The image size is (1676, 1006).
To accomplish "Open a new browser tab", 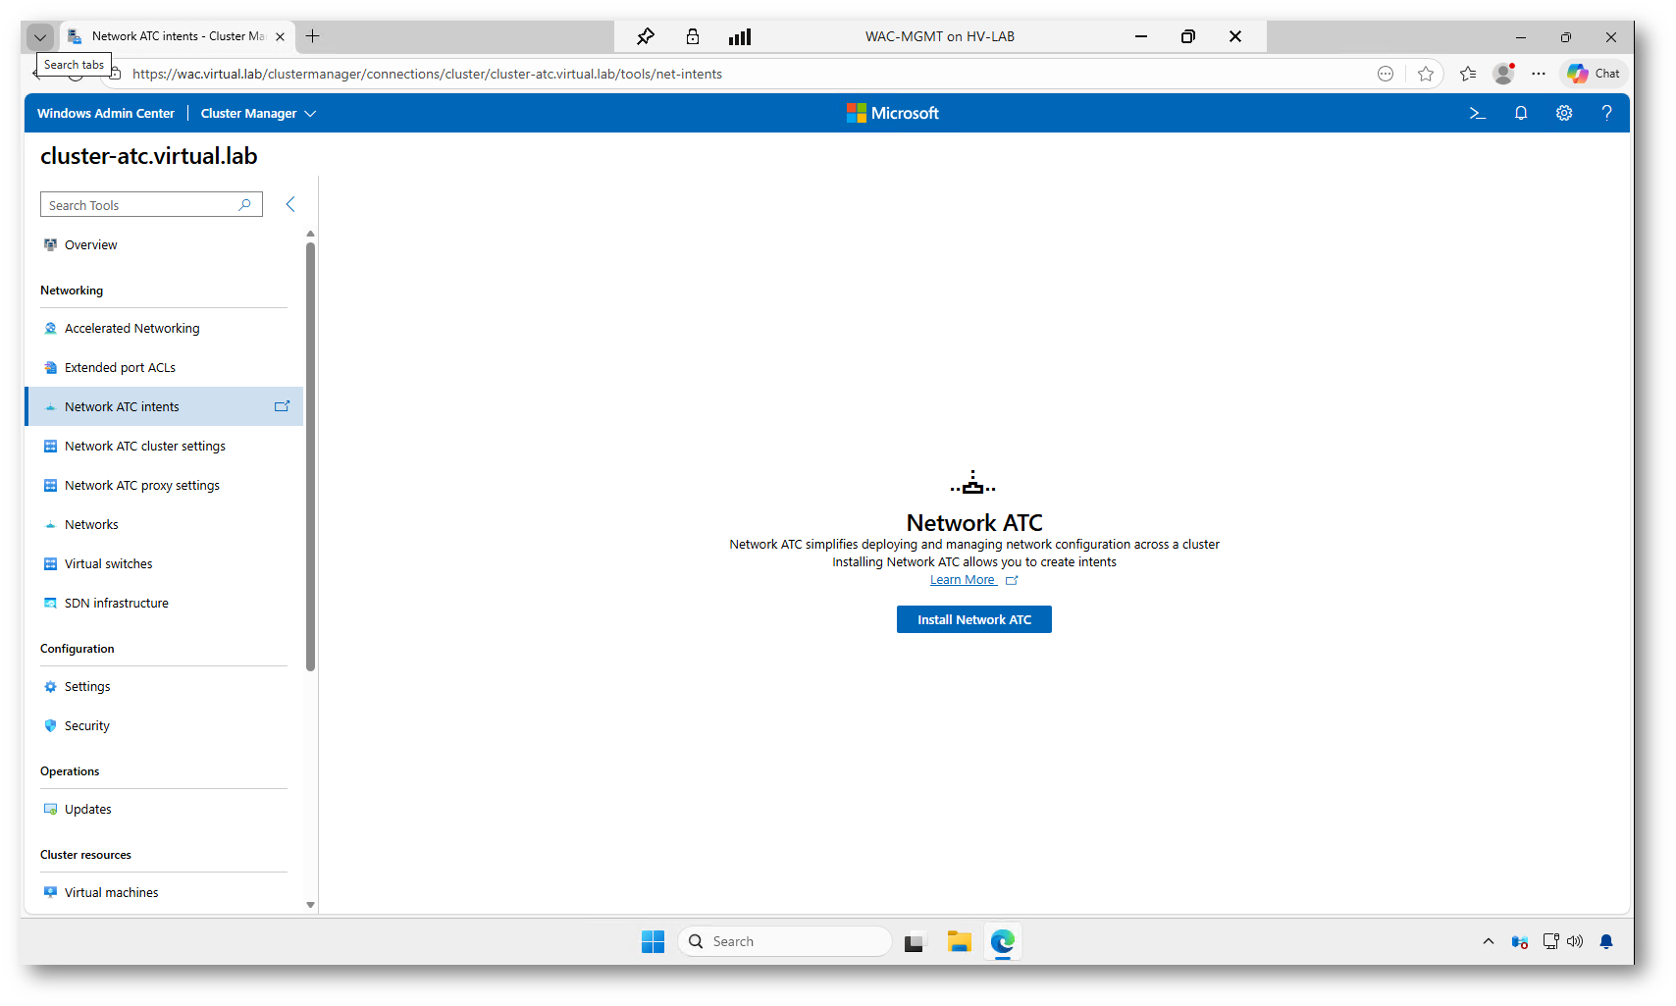I will click(x=312, y=36).
